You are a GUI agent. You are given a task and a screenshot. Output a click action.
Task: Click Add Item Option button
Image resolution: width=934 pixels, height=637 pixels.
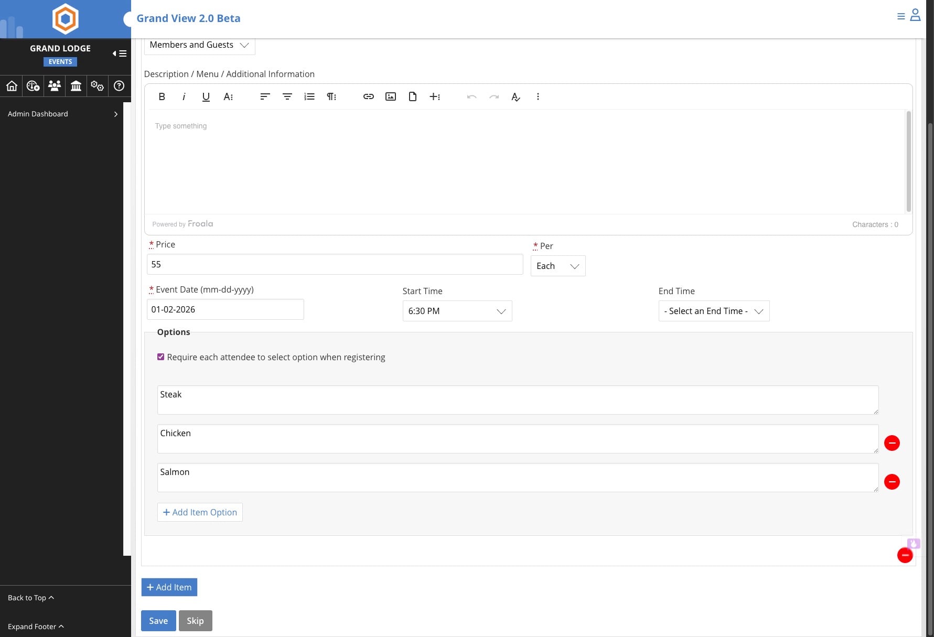(x=200, y=512)
